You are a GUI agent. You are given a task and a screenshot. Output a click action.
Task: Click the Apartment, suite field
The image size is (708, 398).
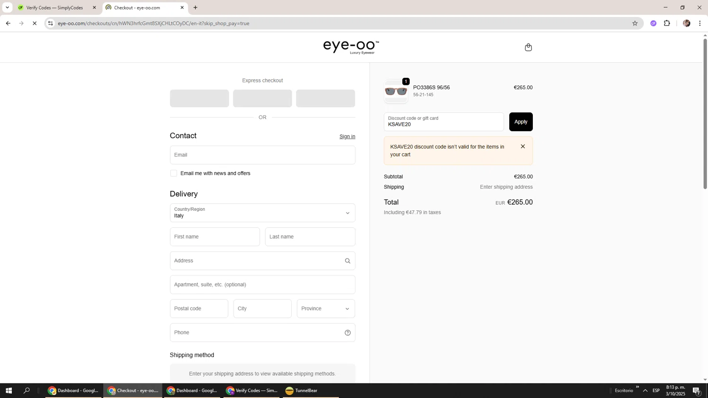coord(262,285)
